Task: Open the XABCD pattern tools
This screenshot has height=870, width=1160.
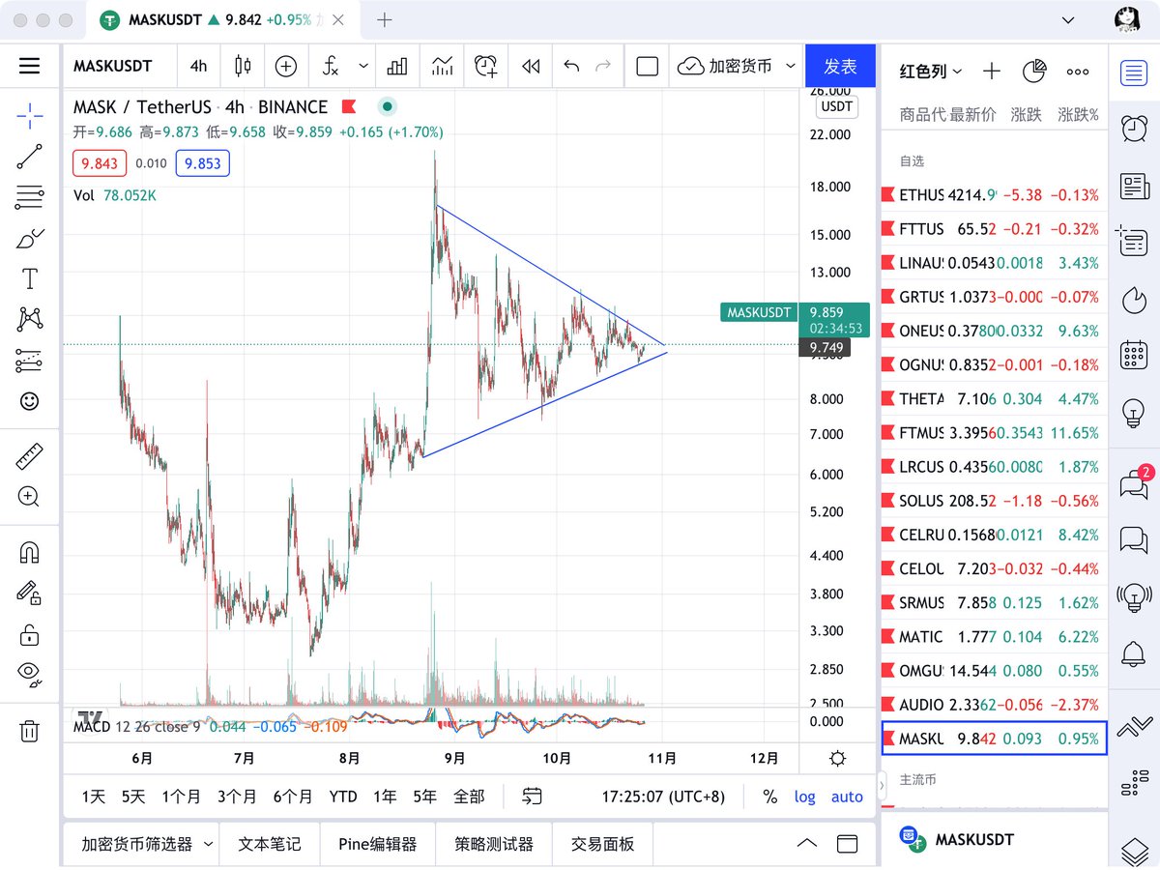Action: (x=30, y=319)
